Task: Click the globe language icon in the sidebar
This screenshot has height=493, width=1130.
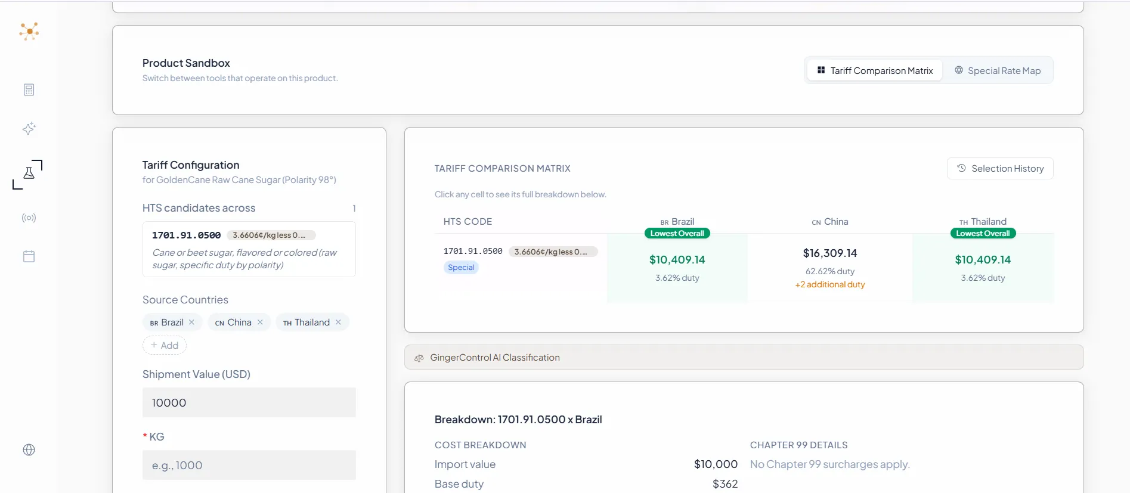Action: coord(29,450)
